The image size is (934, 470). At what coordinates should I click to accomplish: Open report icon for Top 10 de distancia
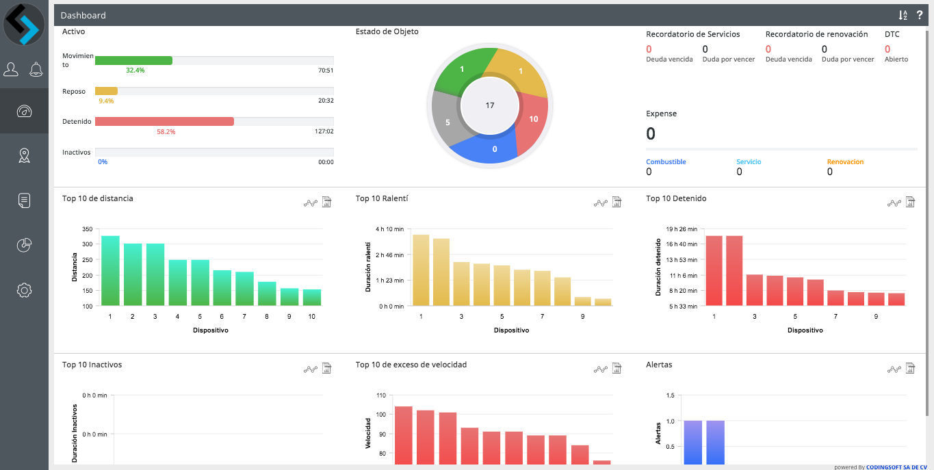click(326, 202)
